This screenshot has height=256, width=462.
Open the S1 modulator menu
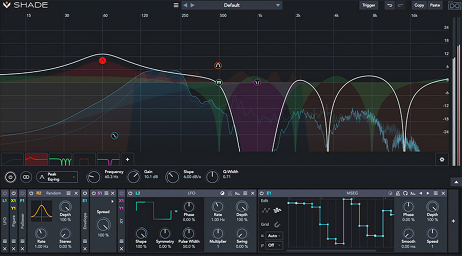(x=106, y=193)
